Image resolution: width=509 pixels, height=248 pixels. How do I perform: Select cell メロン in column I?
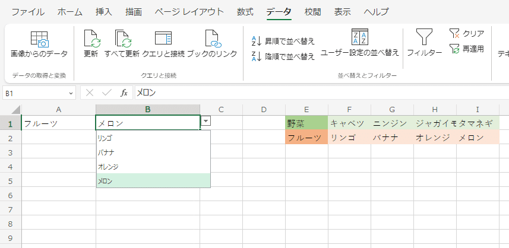coord(478,138)
